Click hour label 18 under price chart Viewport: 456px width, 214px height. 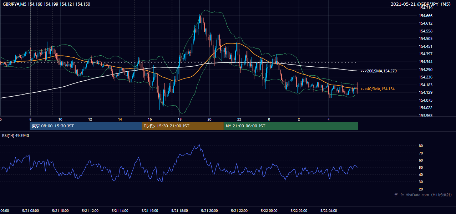179,119
